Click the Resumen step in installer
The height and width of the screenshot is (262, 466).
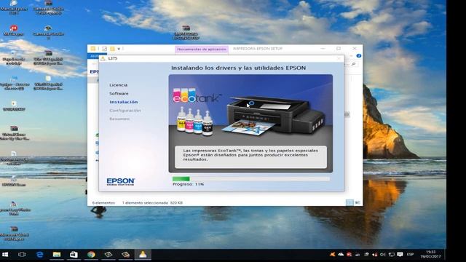119,119
